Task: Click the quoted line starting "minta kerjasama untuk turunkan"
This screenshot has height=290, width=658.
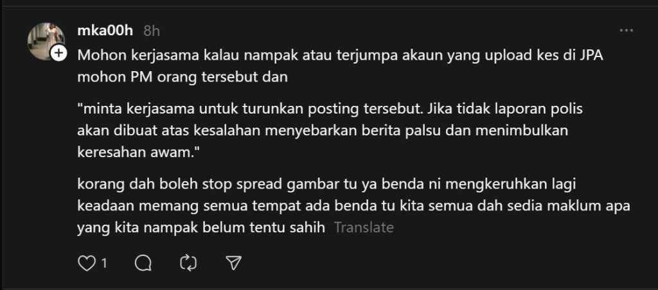Action: click(x=330, y=109)
